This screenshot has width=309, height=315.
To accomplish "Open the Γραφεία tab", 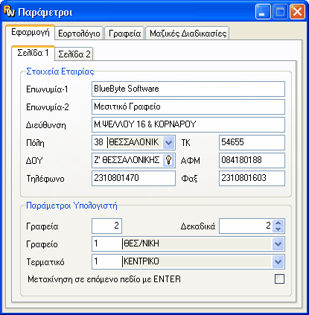I will 124,34.
